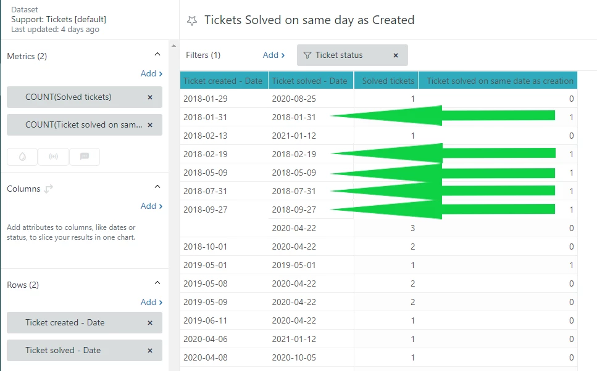Click the Solved tickets column header

pos(386,81)
